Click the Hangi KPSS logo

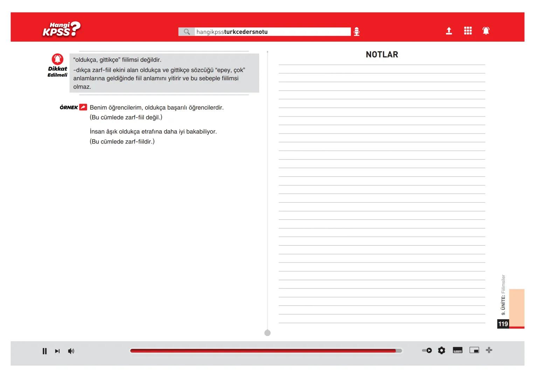[61, 29]
